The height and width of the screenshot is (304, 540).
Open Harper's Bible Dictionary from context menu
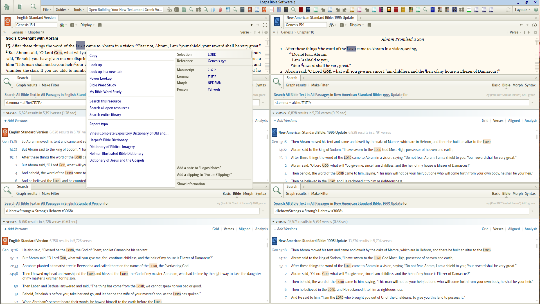[109, 140]
